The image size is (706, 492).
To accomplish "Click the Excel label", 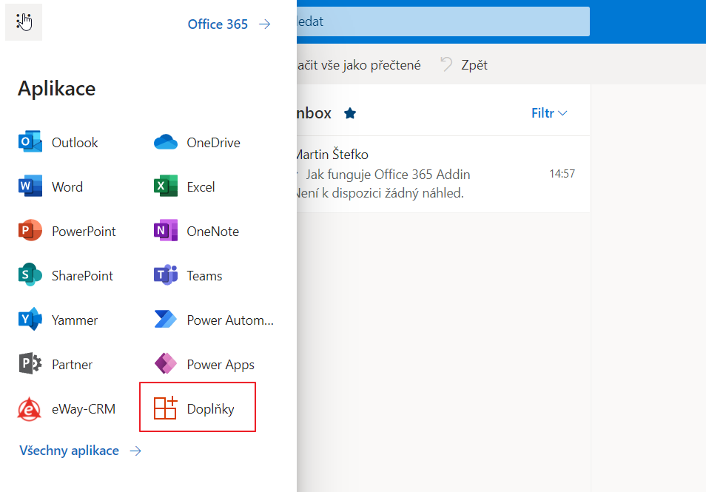I will tap(201, 186).
